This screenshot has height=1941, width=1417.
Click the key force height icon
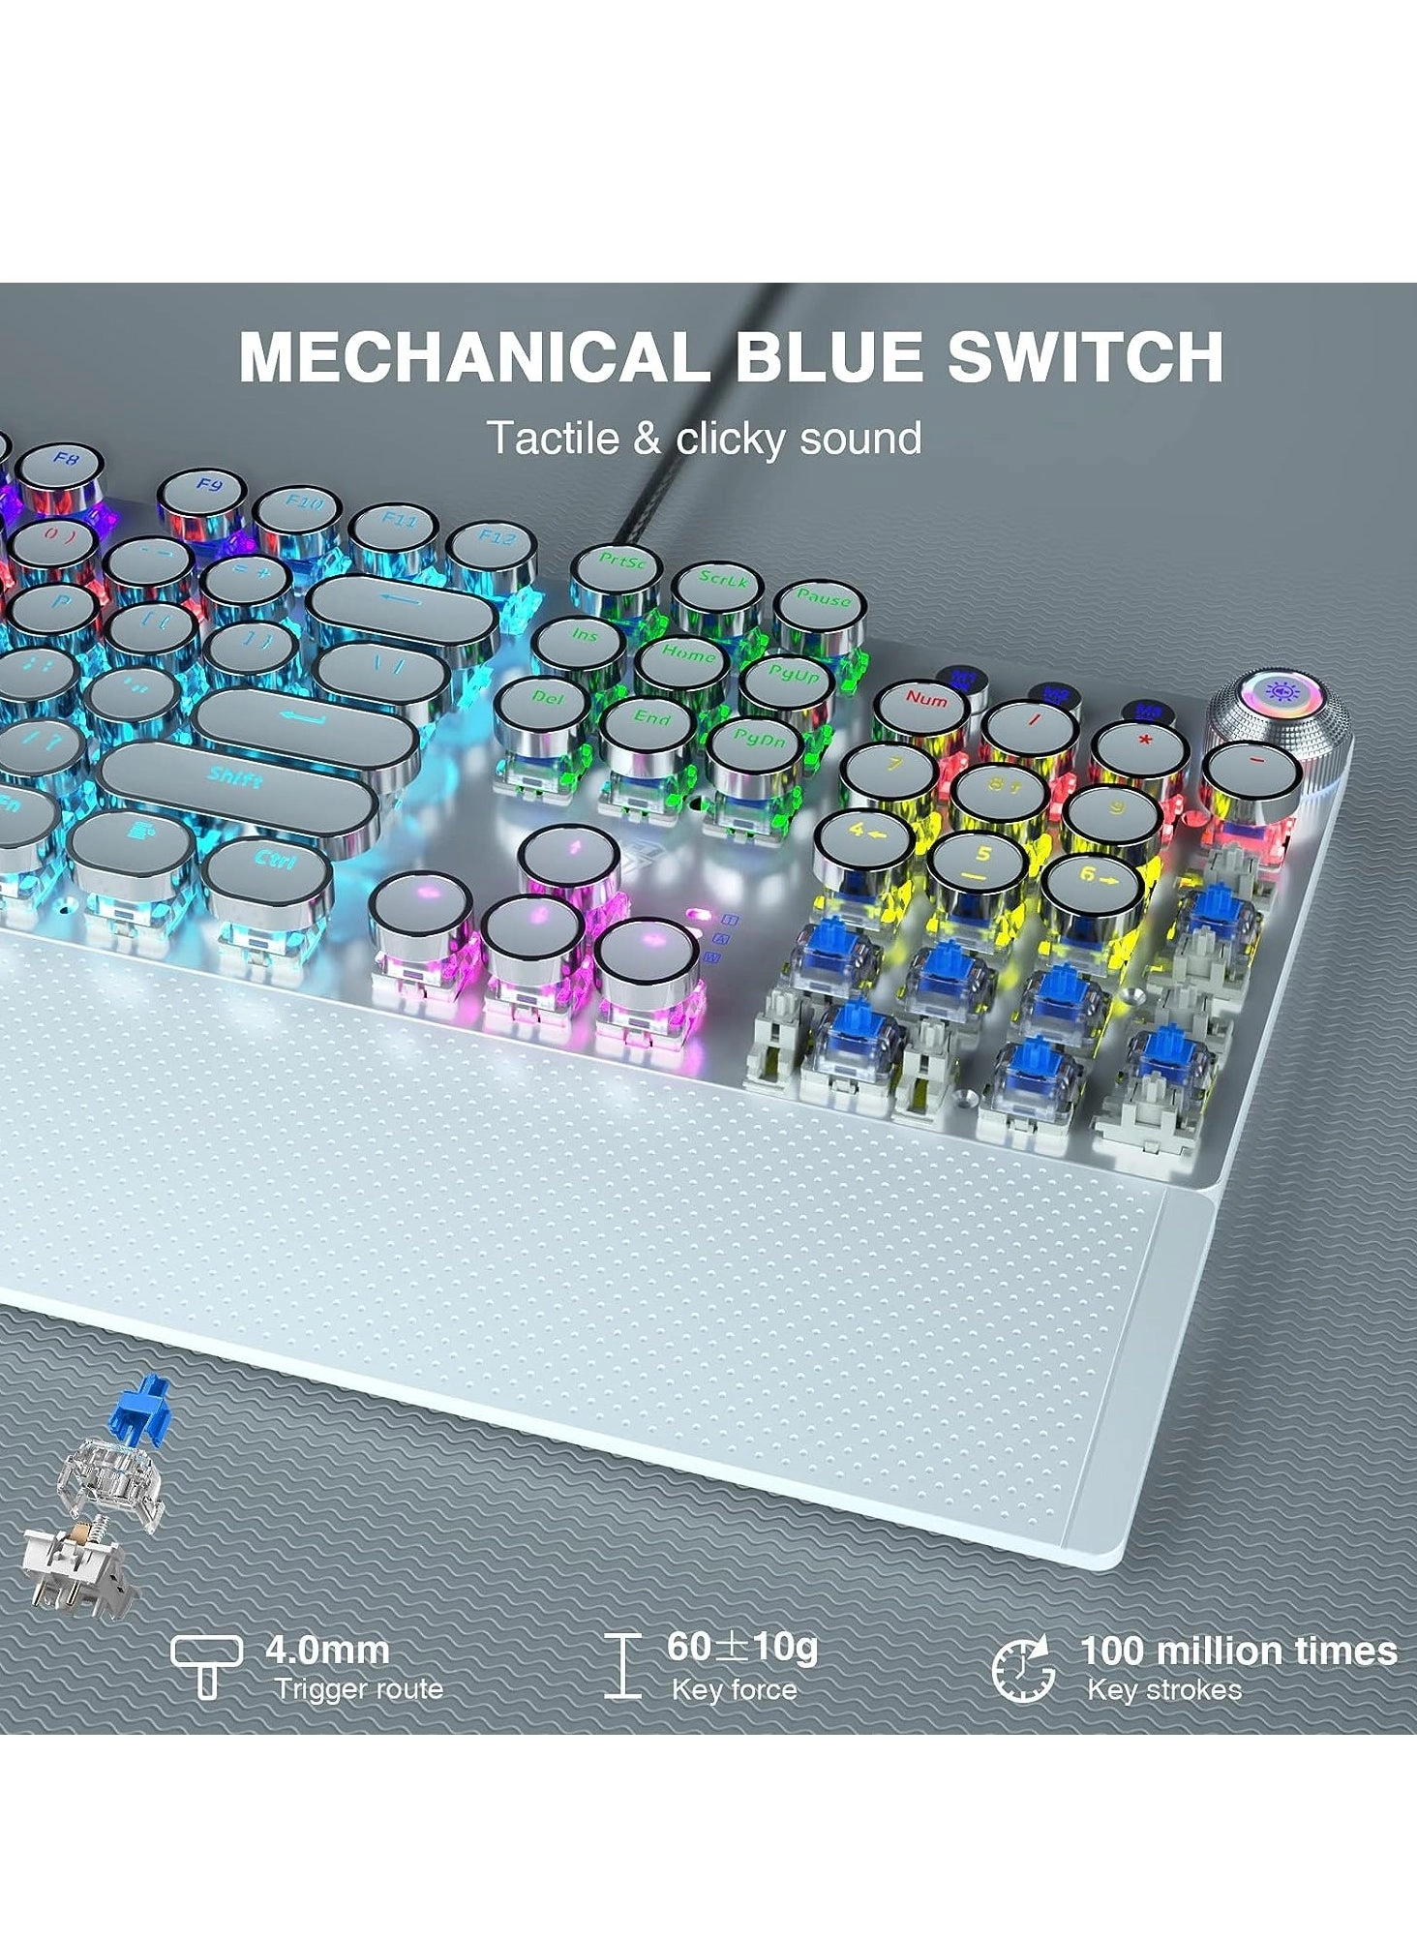tap(621, 1665)
